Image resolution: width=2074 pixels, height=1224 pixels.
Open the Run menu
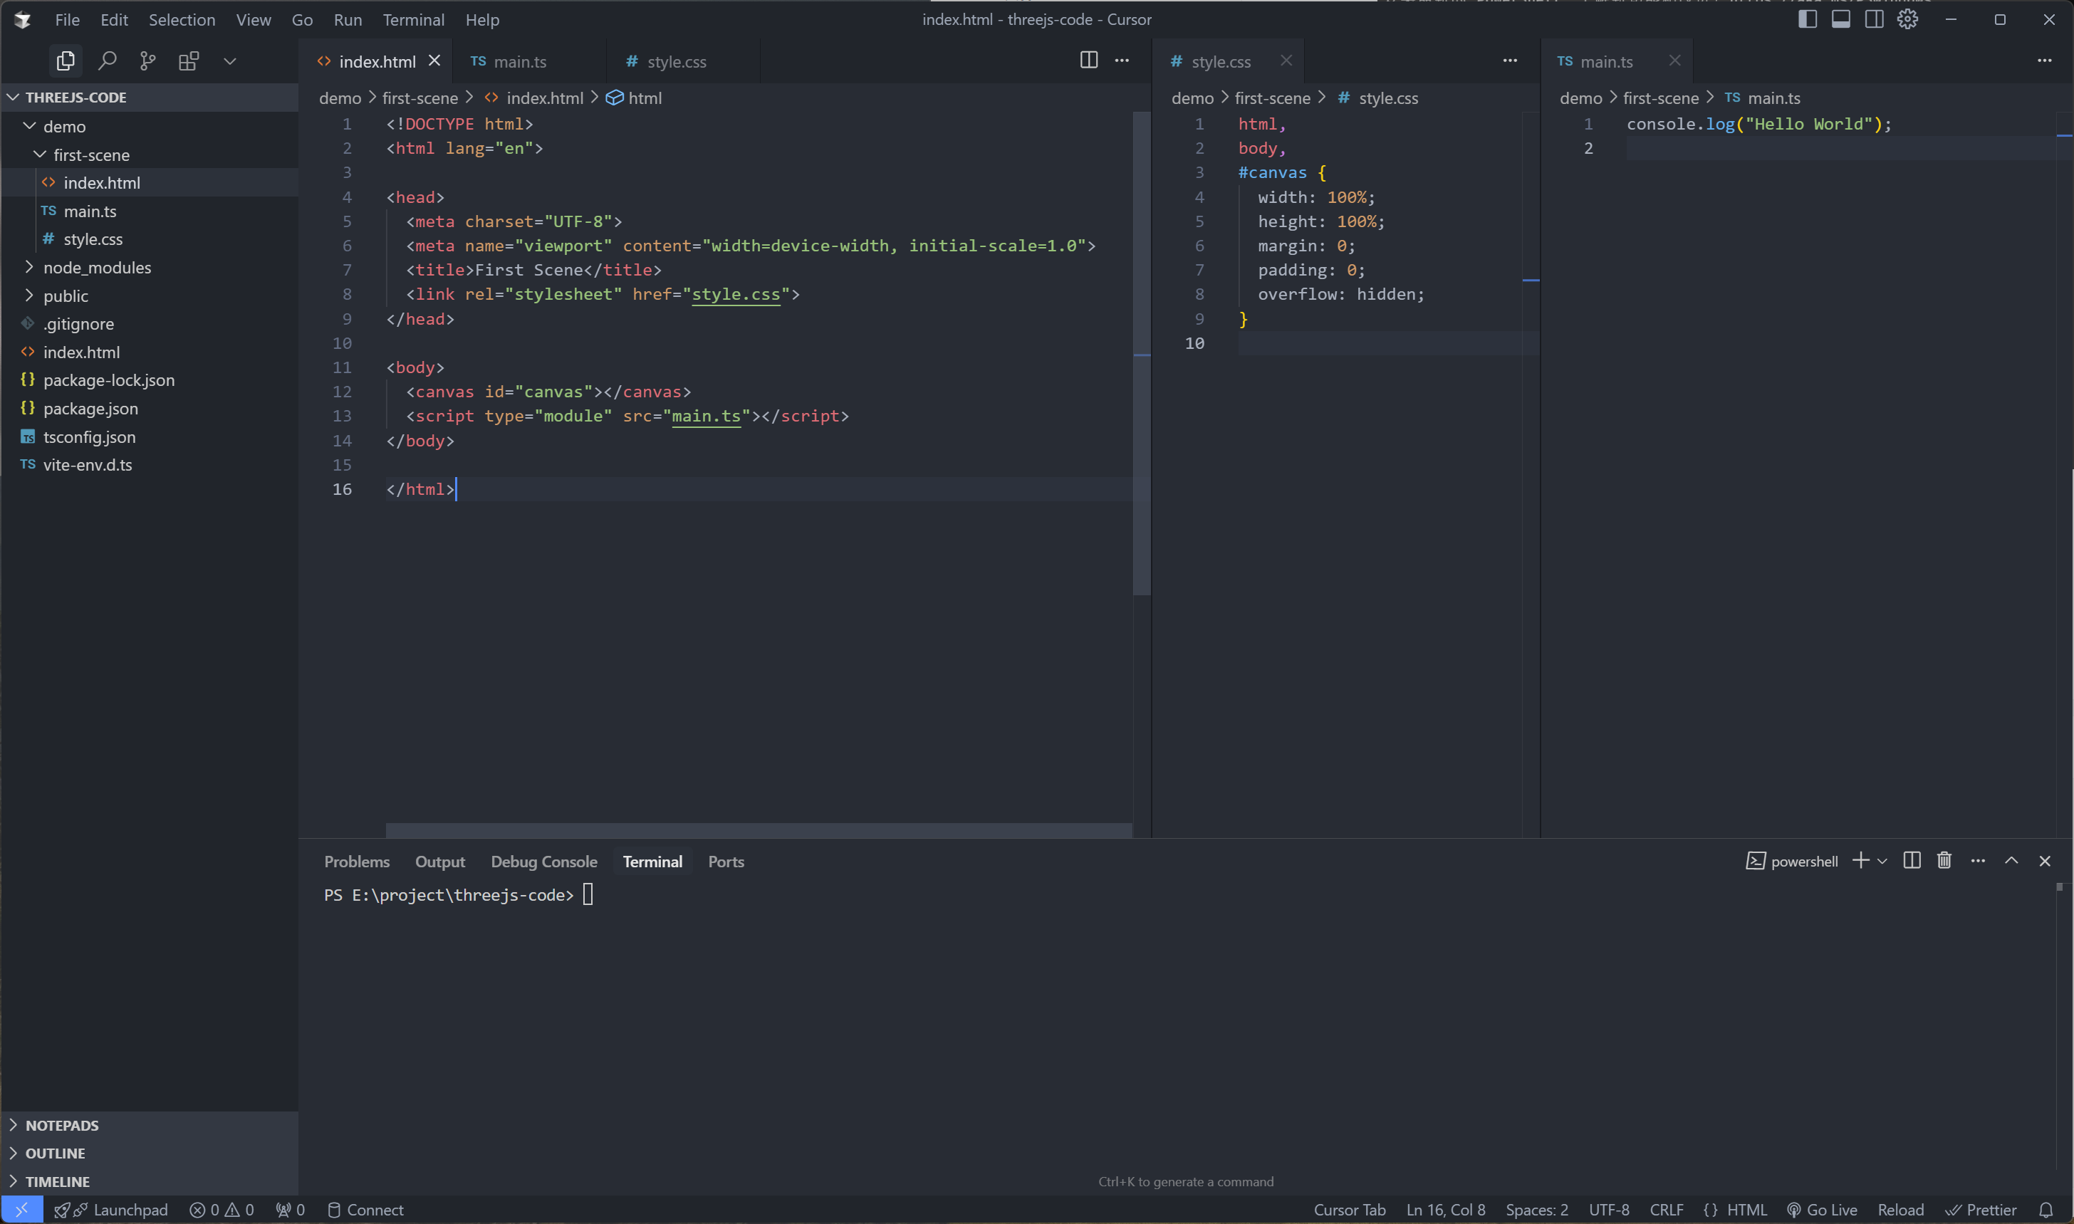(348, 20)
